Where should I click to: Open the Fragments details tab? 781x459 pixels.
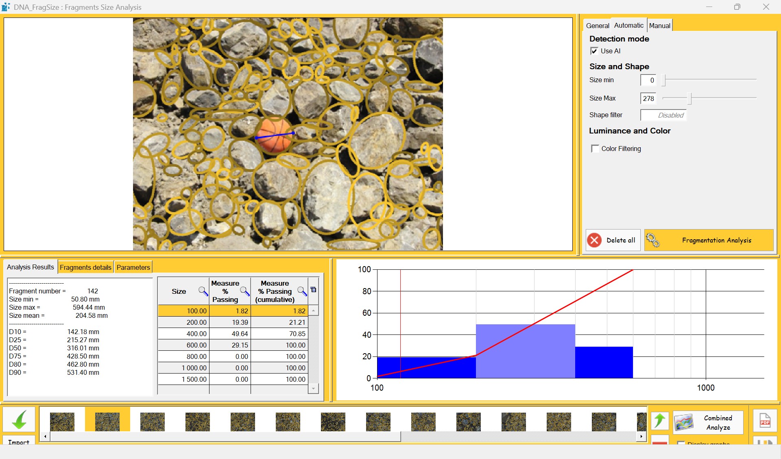(x=85, y=267)
